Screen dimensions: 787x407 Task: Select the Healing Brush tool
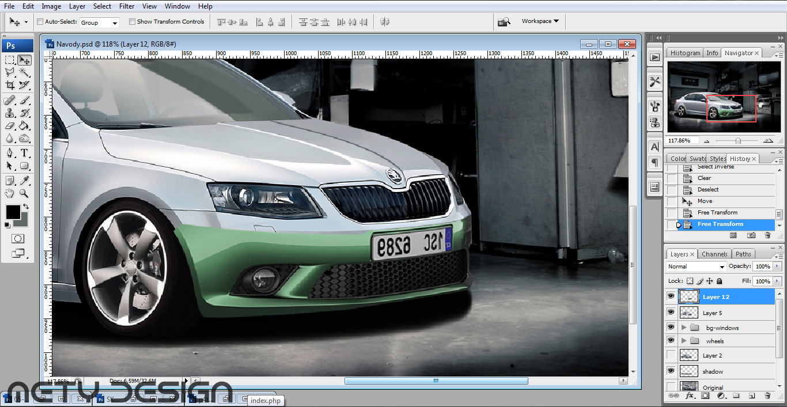pyautogui.click(x=10, y=101)
